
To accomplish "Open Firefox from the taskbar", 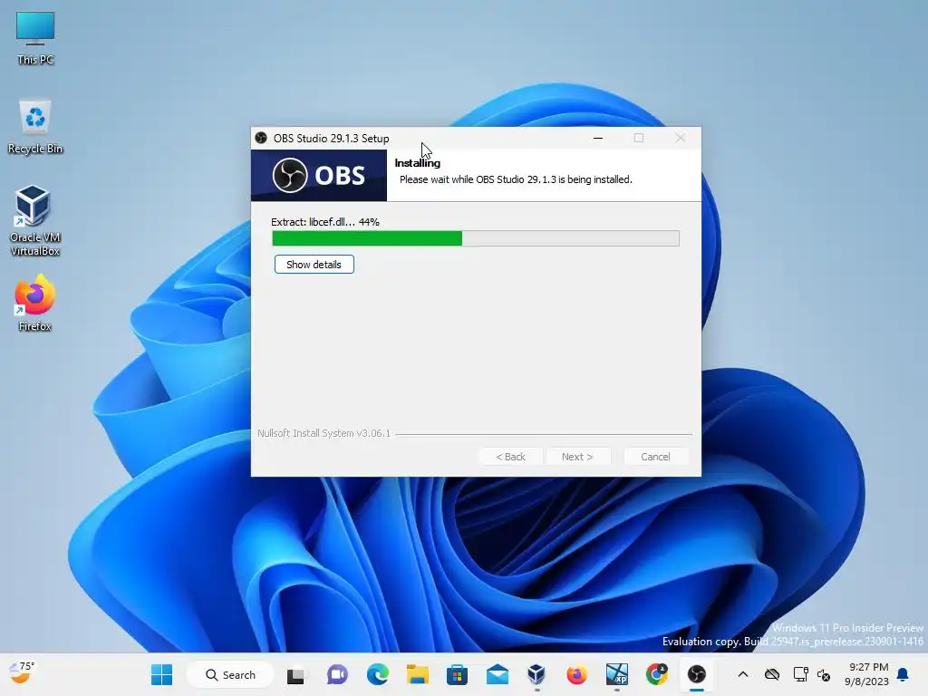I will (576, 674).
